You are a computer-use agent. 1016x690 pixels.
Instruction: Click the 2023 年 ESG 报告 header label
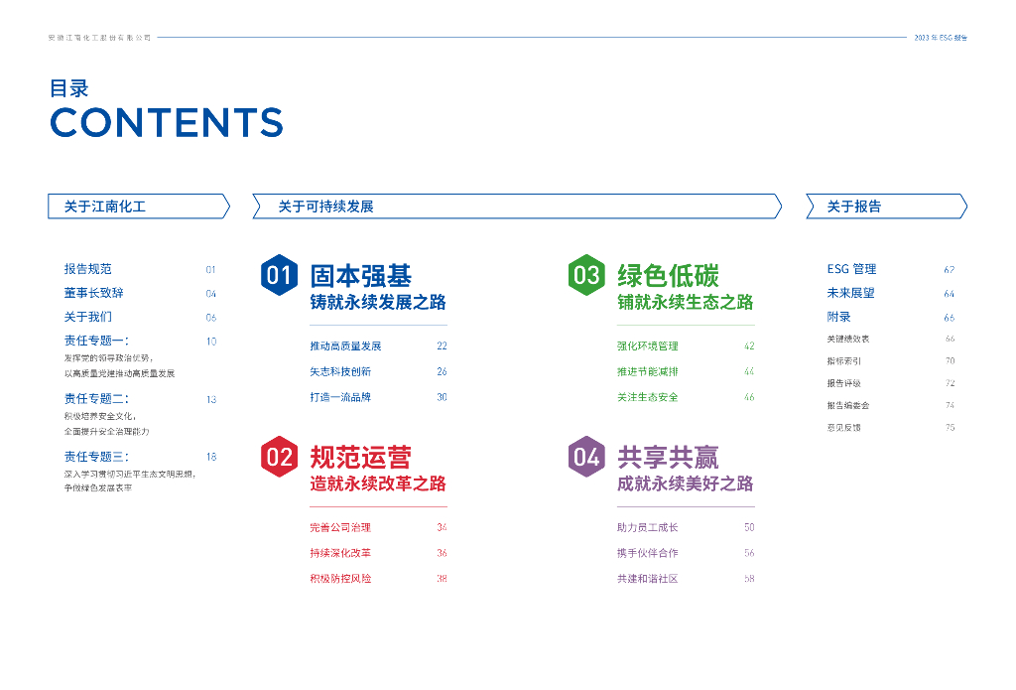point(941,38)
